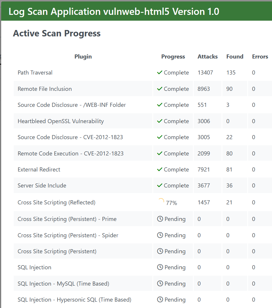Click the green checkmark beside Path Traversal
The width and height of the screenshot is (272, 308).
(x=159, y=72)
